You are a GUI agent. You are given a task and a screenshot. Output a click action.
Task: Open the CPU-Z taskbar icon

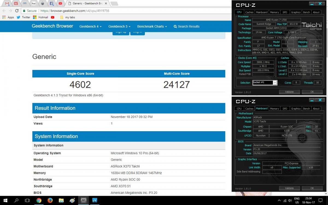click(x=84, y=200)
